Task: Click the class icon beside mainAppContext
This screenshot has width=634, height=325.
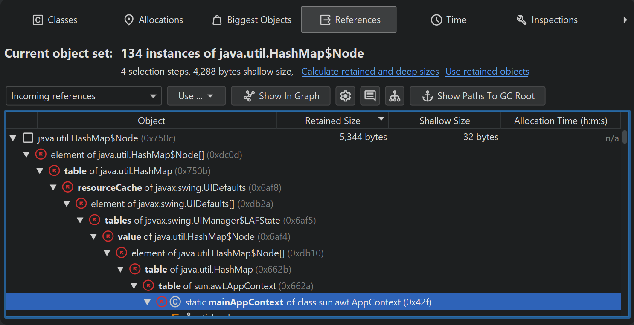Action: tap(175, 302)
